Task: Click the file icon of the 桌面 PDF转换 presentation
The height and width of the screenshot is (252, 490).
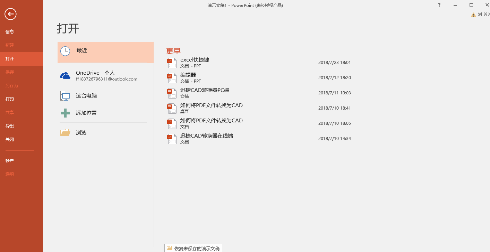Action: [172, 109]
